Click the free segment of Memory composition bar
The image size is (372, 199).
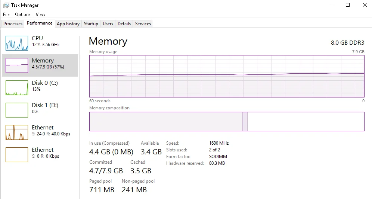coord(306,122)
